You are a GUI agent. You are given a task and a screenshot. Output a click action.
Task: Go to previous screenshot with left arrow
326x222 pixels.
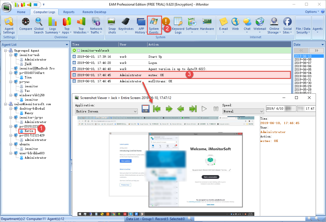point(180,109)
